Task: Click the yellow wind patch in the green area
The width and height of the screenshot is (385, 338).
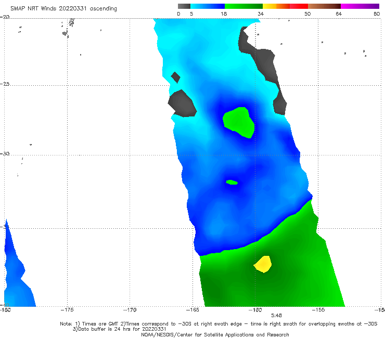Action: [263, 264]
